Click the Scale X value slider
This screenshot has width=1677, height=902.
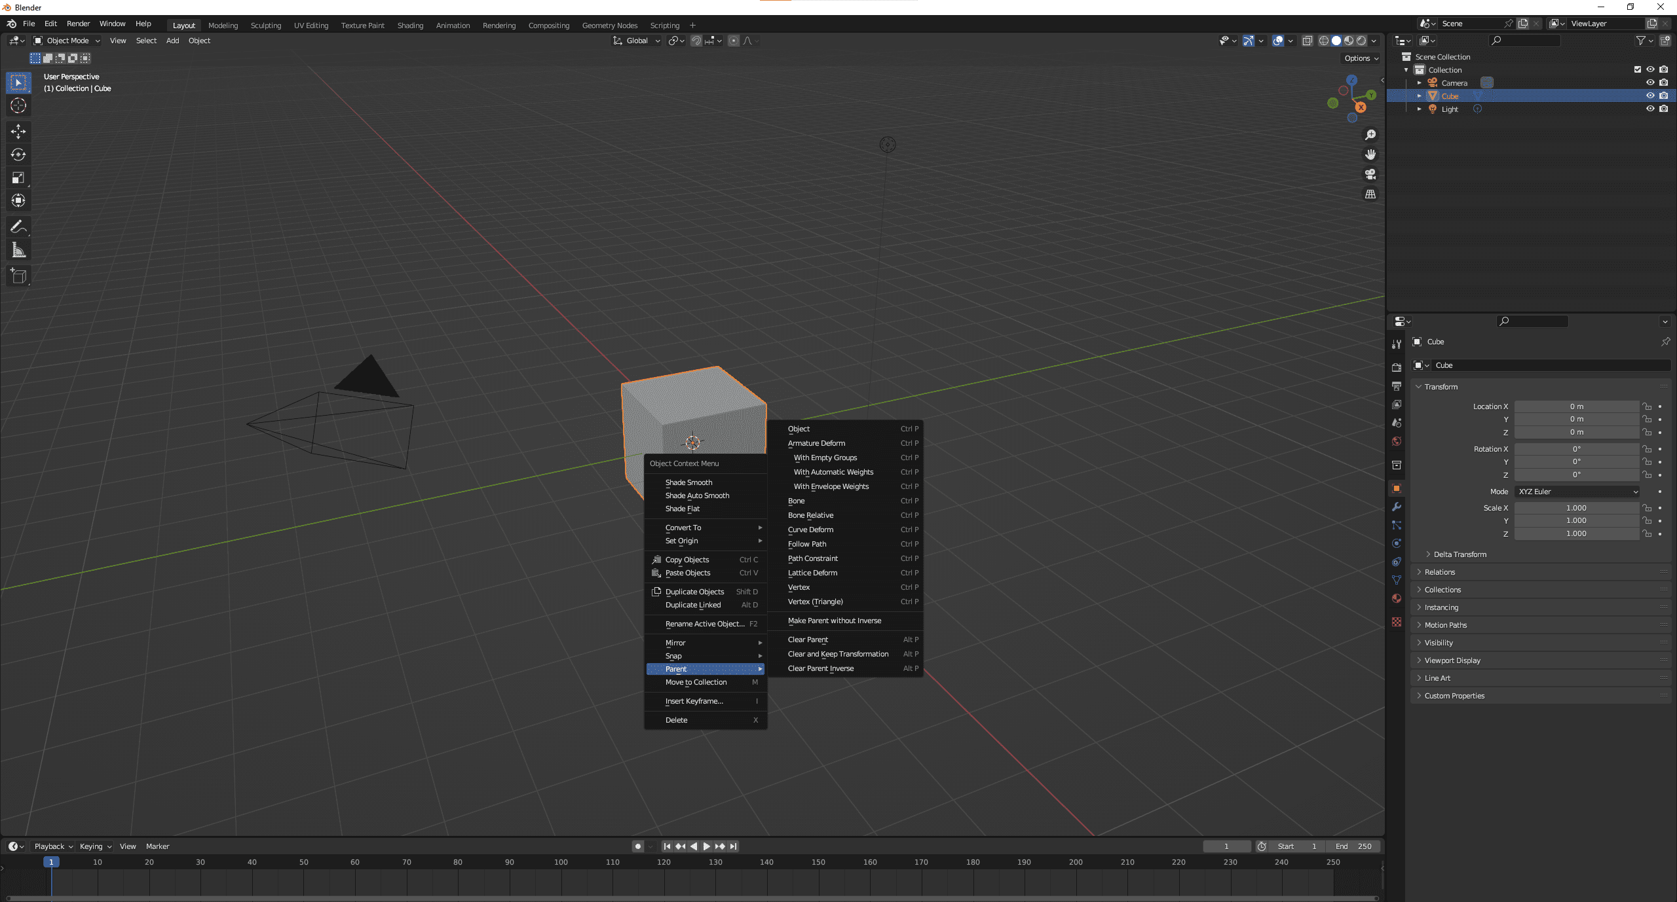pos(1577,507)
